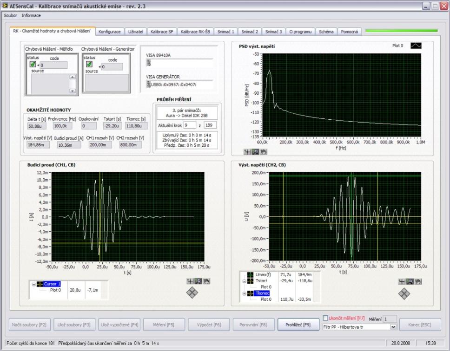Select the pan hand tool for Výst. napětí CH2 graph
Image resolution: width=450 pixels, height=351 pixels.
pyautogui.click(x=418, y=282)
